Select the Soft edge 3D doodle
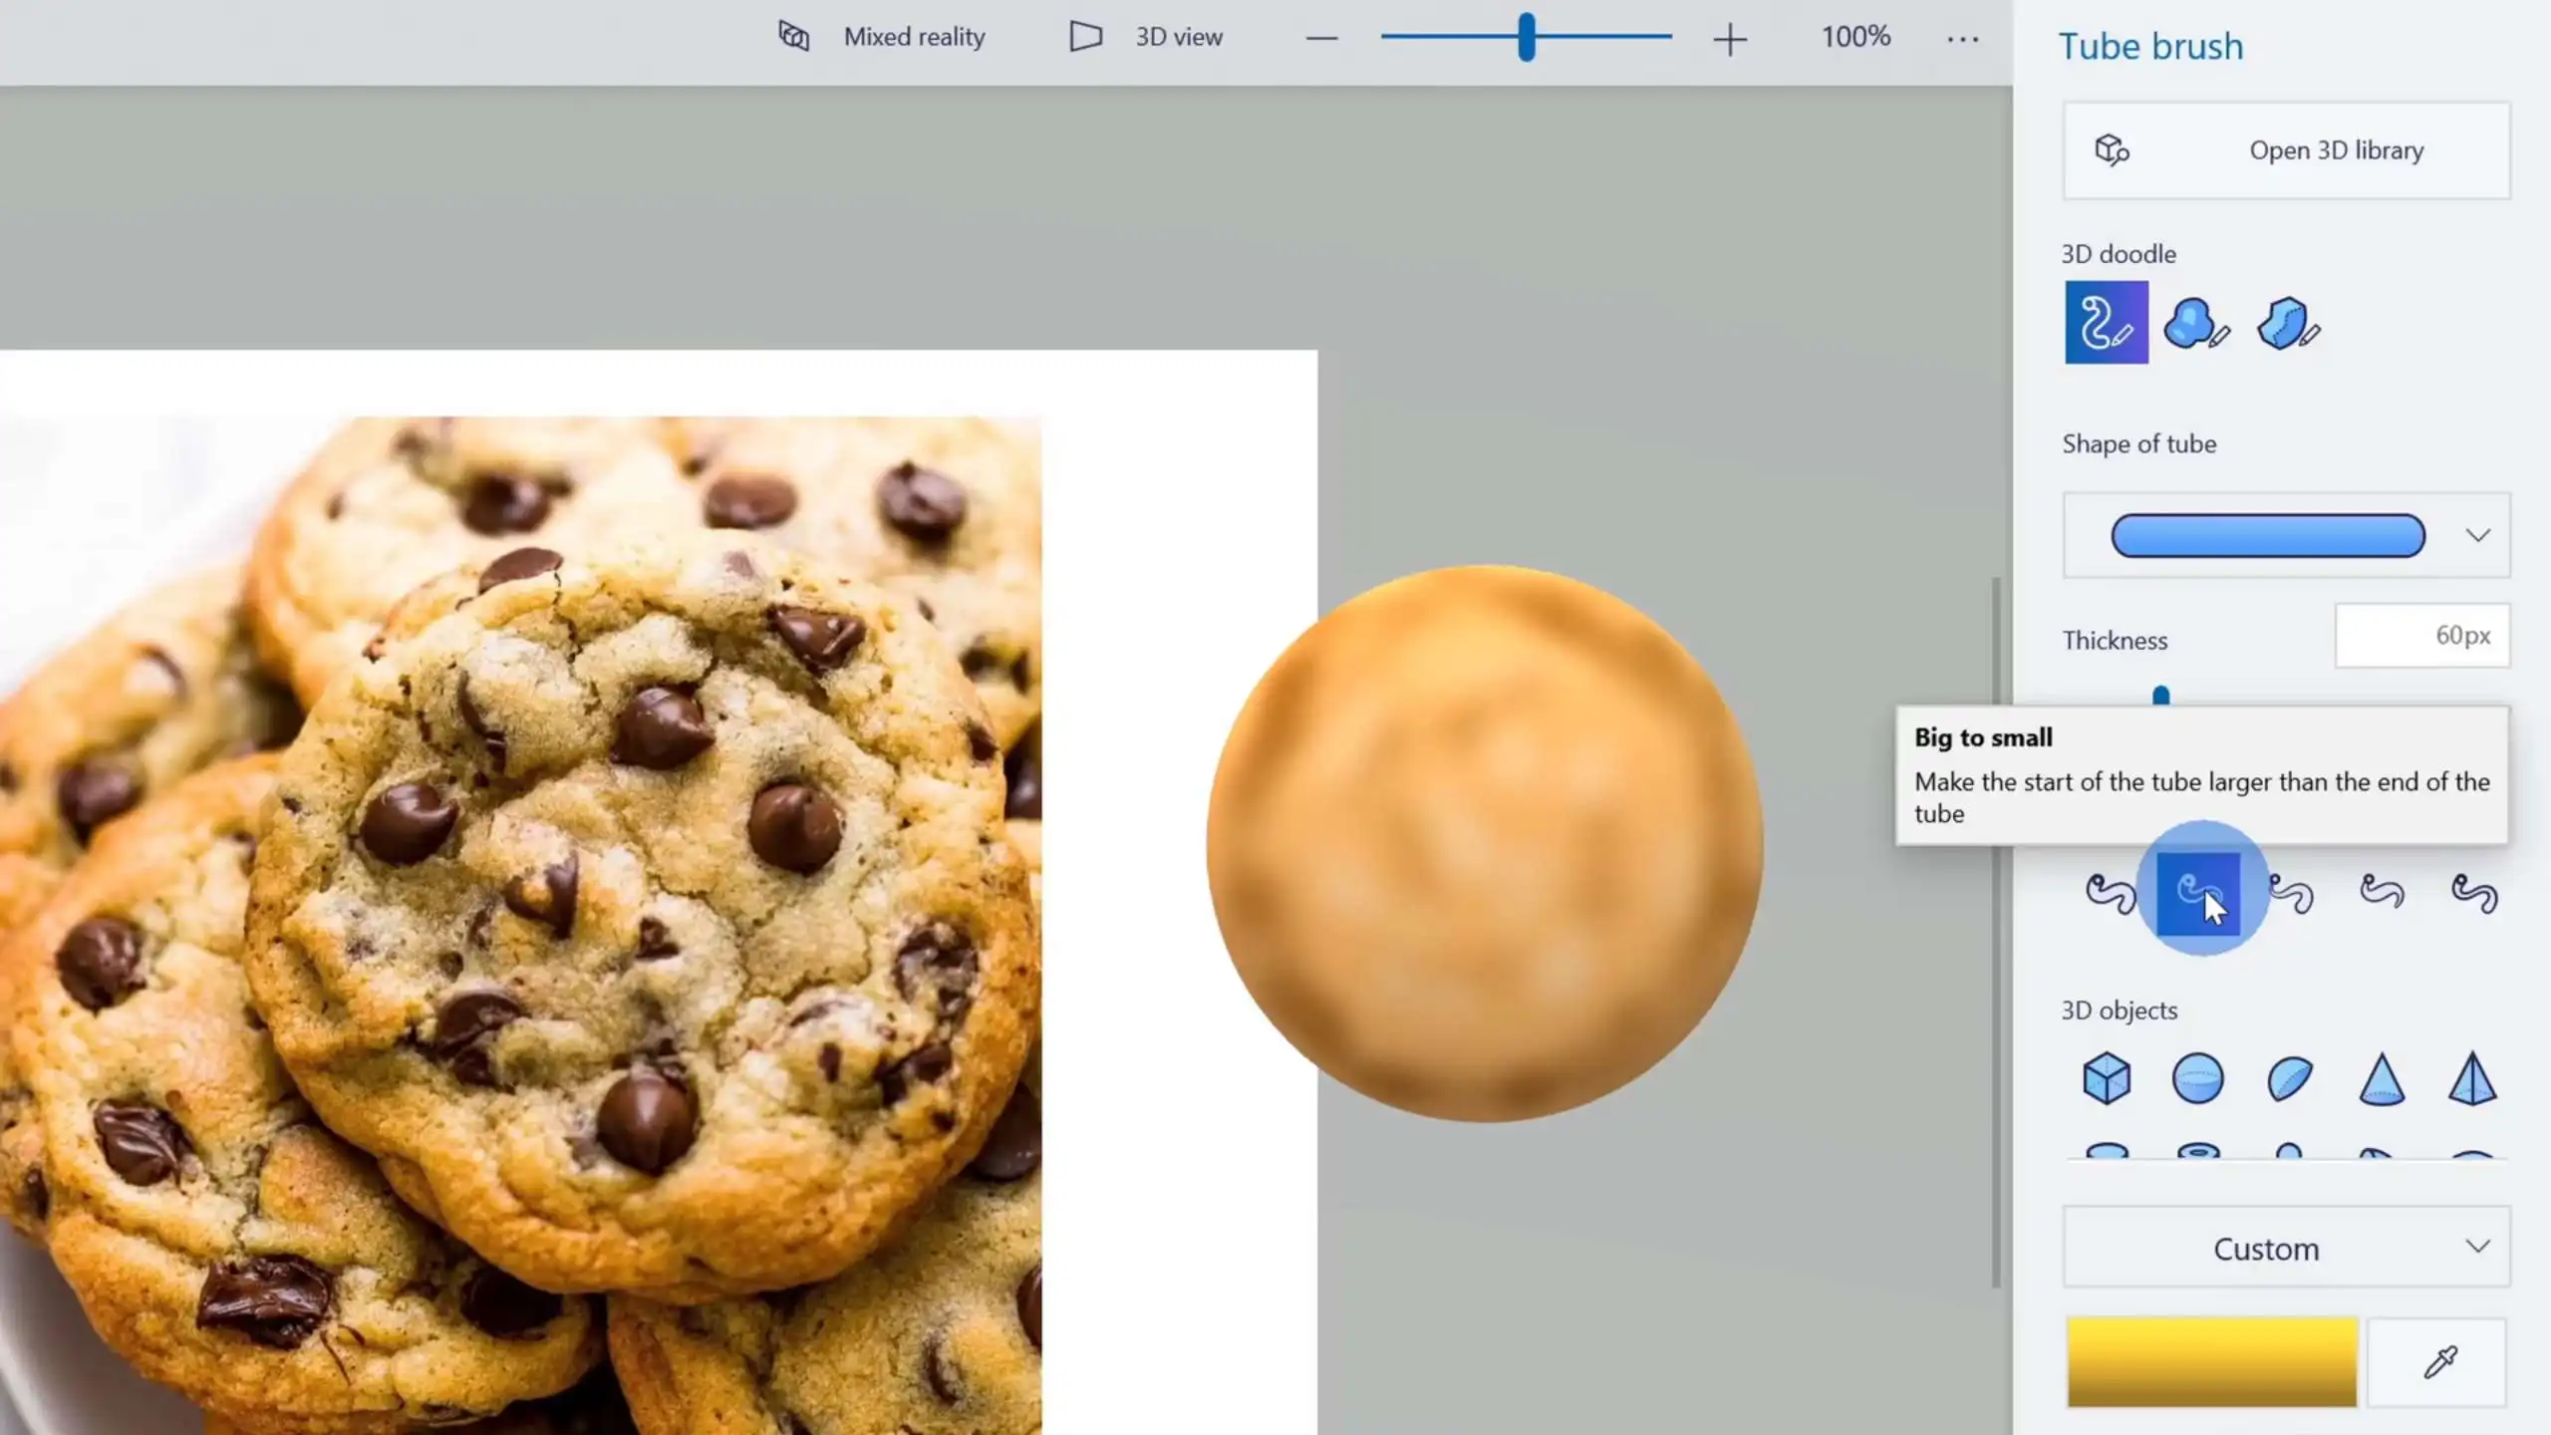 (2196, 323)
